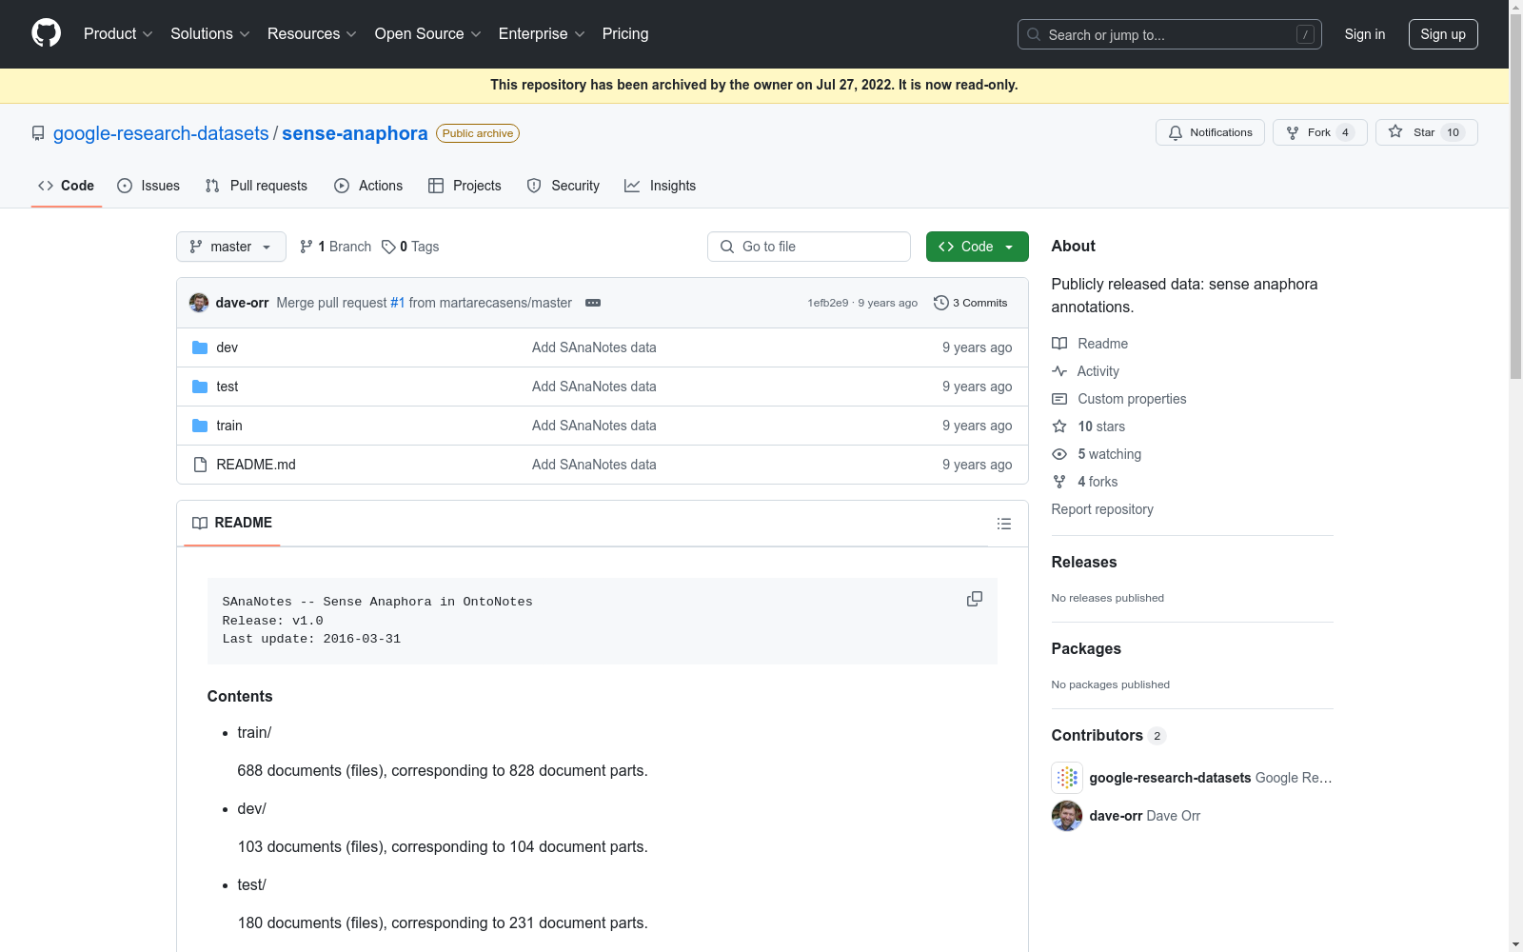
Task: Click the pulse icon next to Activity
Action: click(1059, 371)
